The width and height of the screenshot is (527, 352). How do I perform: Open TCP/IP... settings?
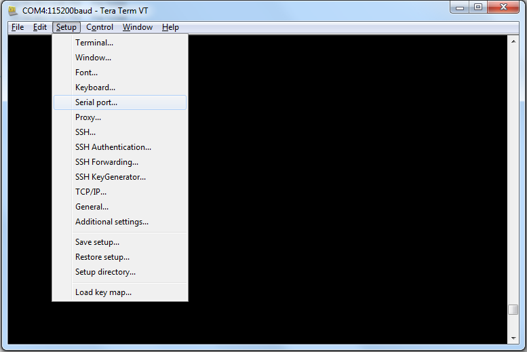point(120,192)
